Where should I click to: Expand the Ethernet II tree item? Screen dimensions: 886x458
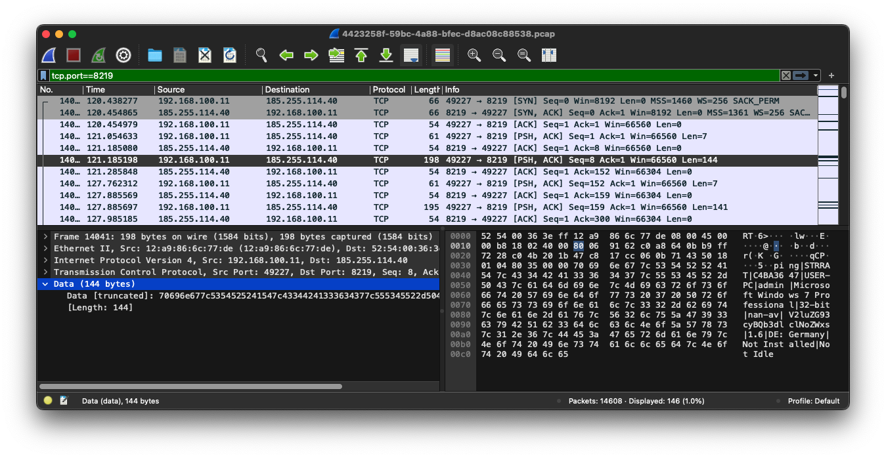[x=45, y=249]
